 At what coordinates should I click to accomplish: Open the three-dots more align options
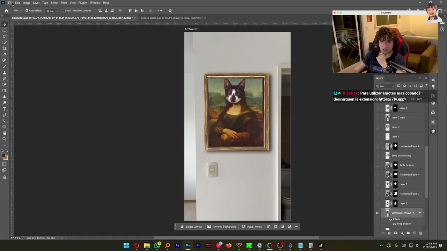pos(160,10)
